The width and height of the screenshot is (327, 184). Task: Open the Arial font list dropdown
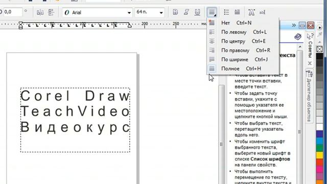click(129, 13)
